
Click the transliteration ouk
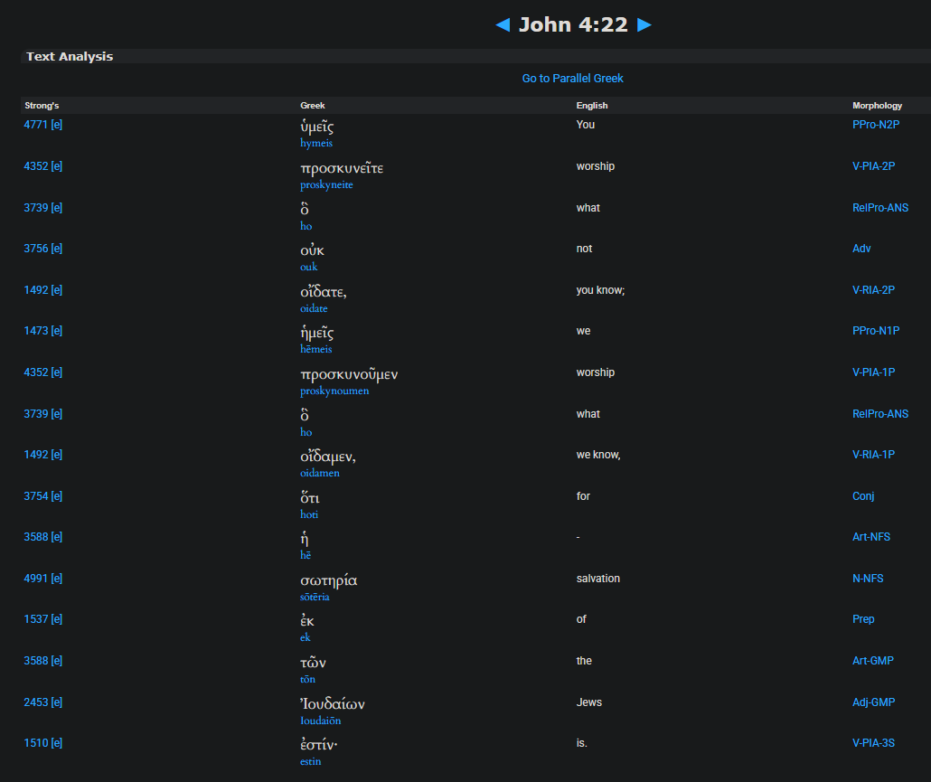click(x=308, y=267)
